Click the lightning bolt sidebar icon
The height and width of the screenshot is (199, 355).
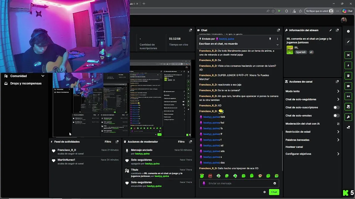pyautogui.click(x=348, y=66)
